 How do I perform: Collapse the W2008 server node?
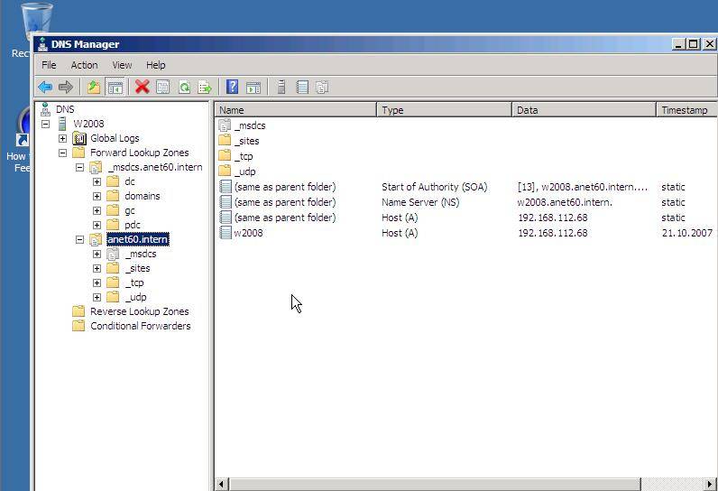(45, 124)
